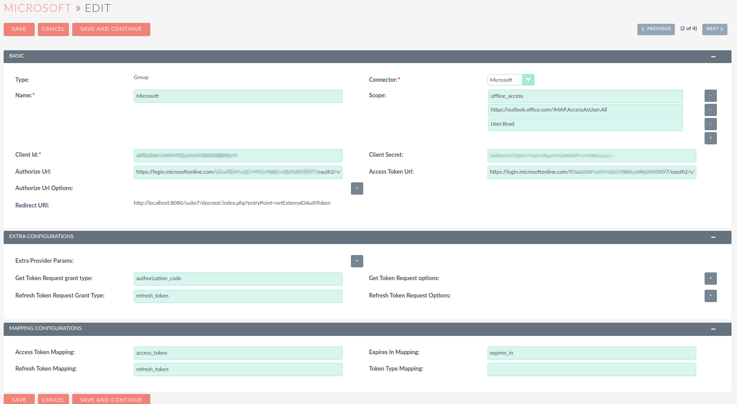Remove the offline_access scope row

710,96
